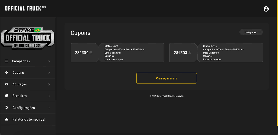Image resolution: width=278 pixels, height=135 pixels.
Task: Open the Cupons menu item
Action: click(28, 73)
